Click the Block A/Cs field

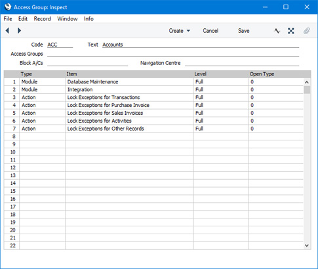click(87, 63)
